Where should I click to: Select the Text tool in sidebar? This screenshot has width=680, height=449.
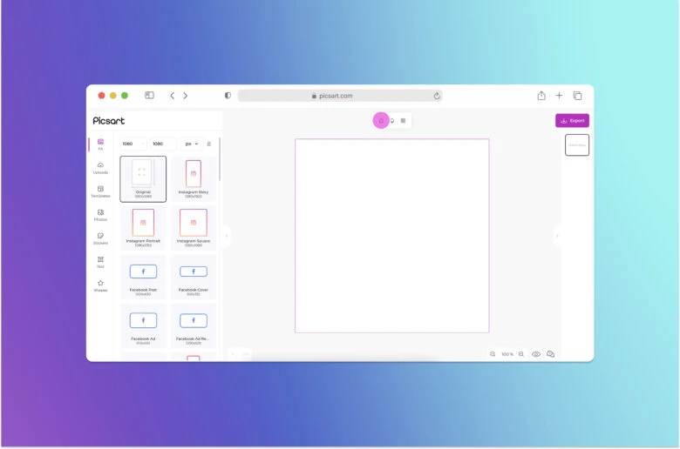[x=100, y=261]
